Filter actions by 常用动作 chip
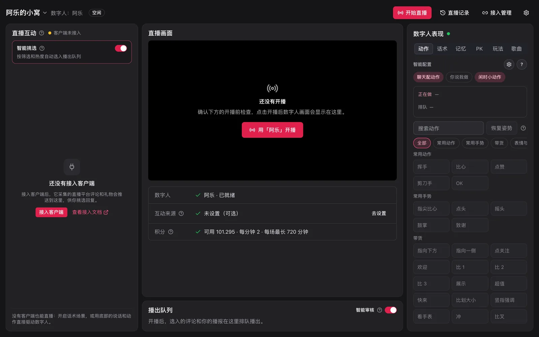539x337 pixels. 446,143
